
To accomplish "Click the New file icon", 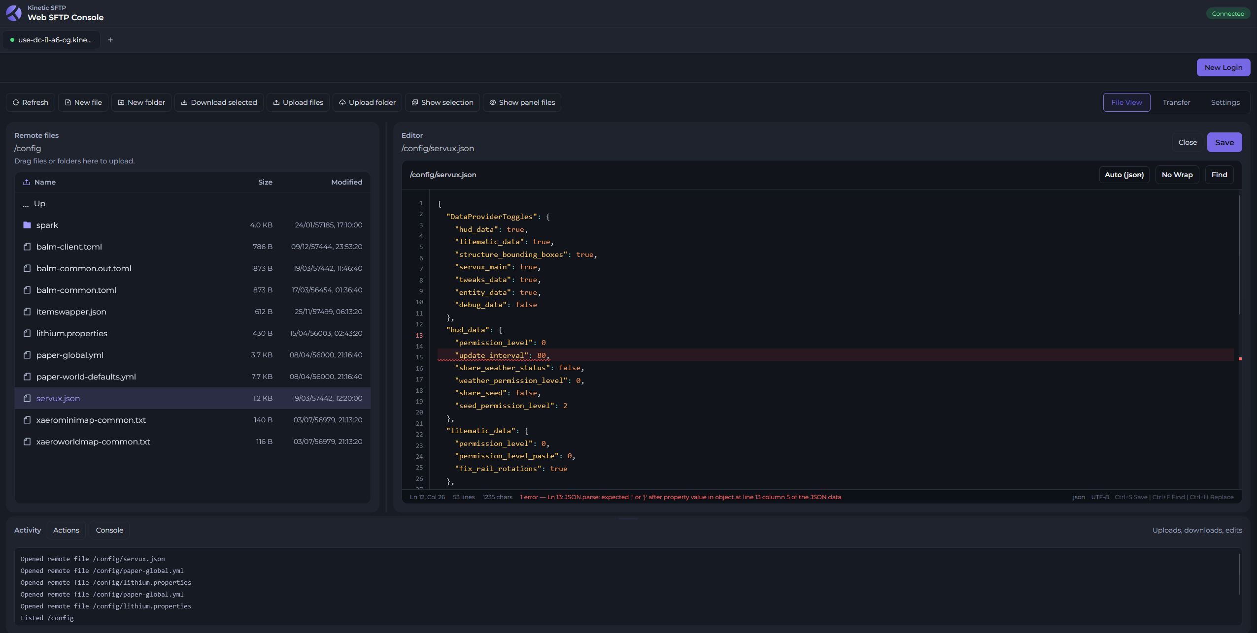I will [x=68, y=102].
